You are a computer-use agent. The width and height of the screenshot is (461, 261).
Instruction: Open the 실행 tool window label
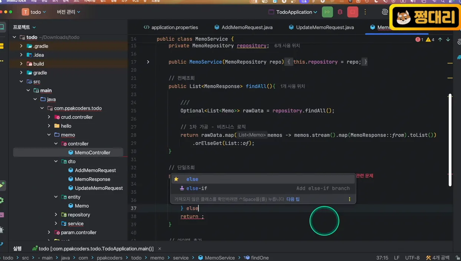17,249
